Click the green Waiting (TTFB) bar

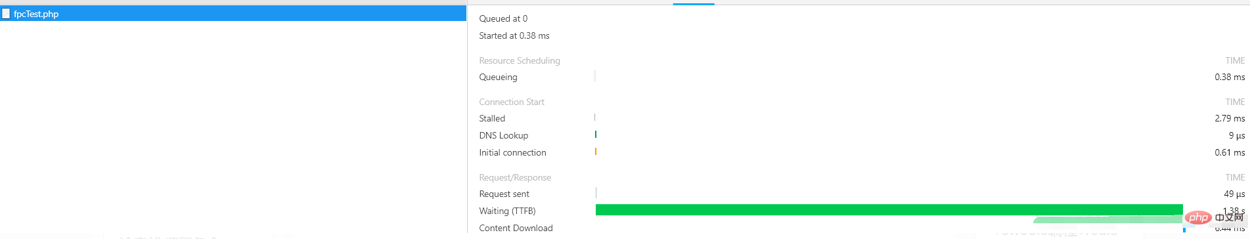pos(889,210)
